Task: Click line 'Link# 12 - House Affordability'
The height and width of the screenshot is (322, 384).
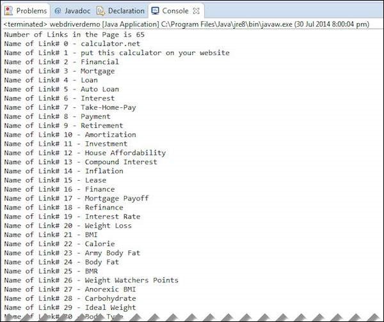Action: pyautogui.click(x=85, y=153)
